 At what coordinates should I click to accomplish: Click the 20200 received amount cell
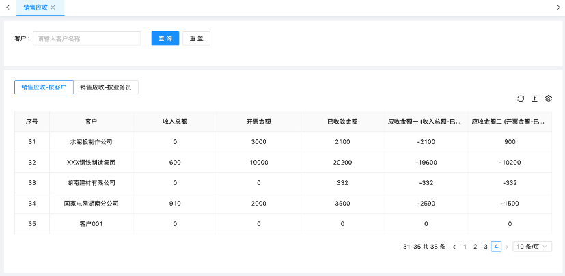(342, 163)
